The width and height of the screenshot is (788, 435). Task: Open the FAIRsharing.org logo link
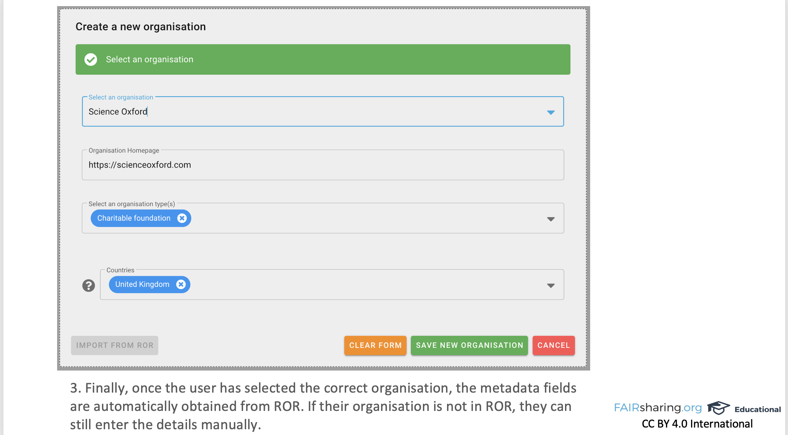point(657,408)
